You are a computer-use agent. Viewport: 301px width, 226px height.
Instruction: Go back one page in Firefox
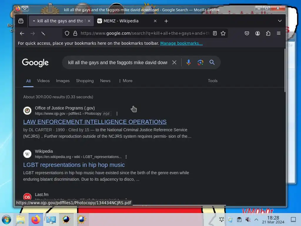click(22, 34)
